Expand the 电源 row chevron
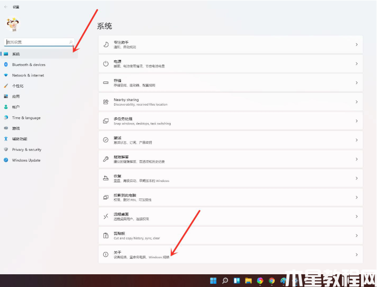Viewport: 377px width, 287px height. click(x=357, y=64)
